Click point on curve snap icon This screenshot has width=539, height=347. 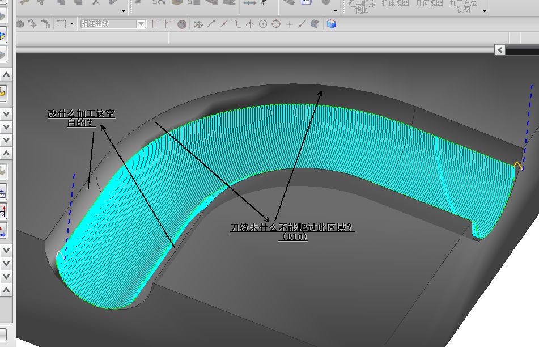[302, 24]
